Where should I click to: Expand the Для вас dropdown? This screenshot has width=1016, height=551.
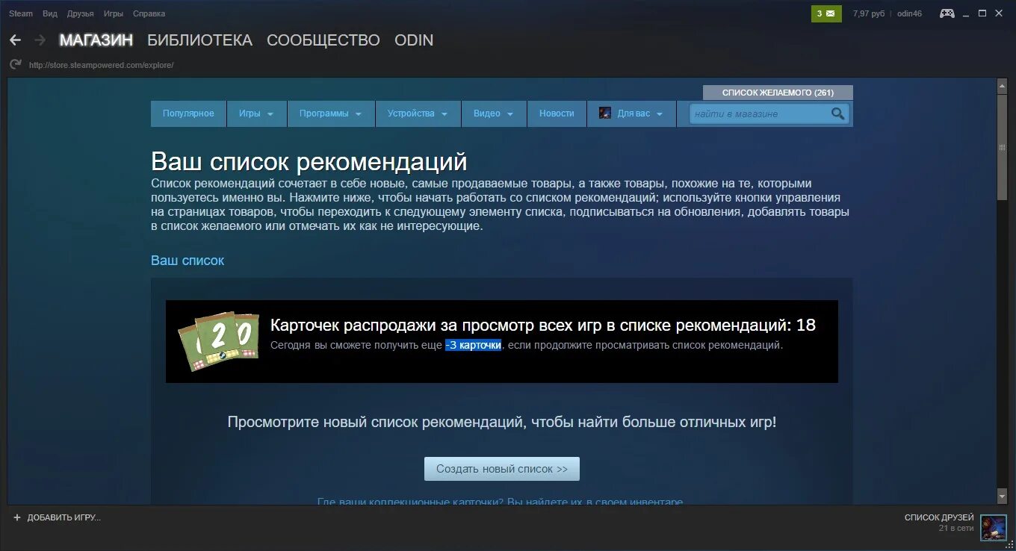pos(632,113)
